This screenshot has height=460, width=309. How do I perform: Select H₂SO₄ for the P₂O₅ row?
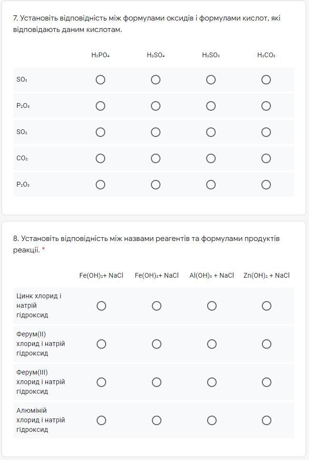pyautogui.click(x=156, y=106)
